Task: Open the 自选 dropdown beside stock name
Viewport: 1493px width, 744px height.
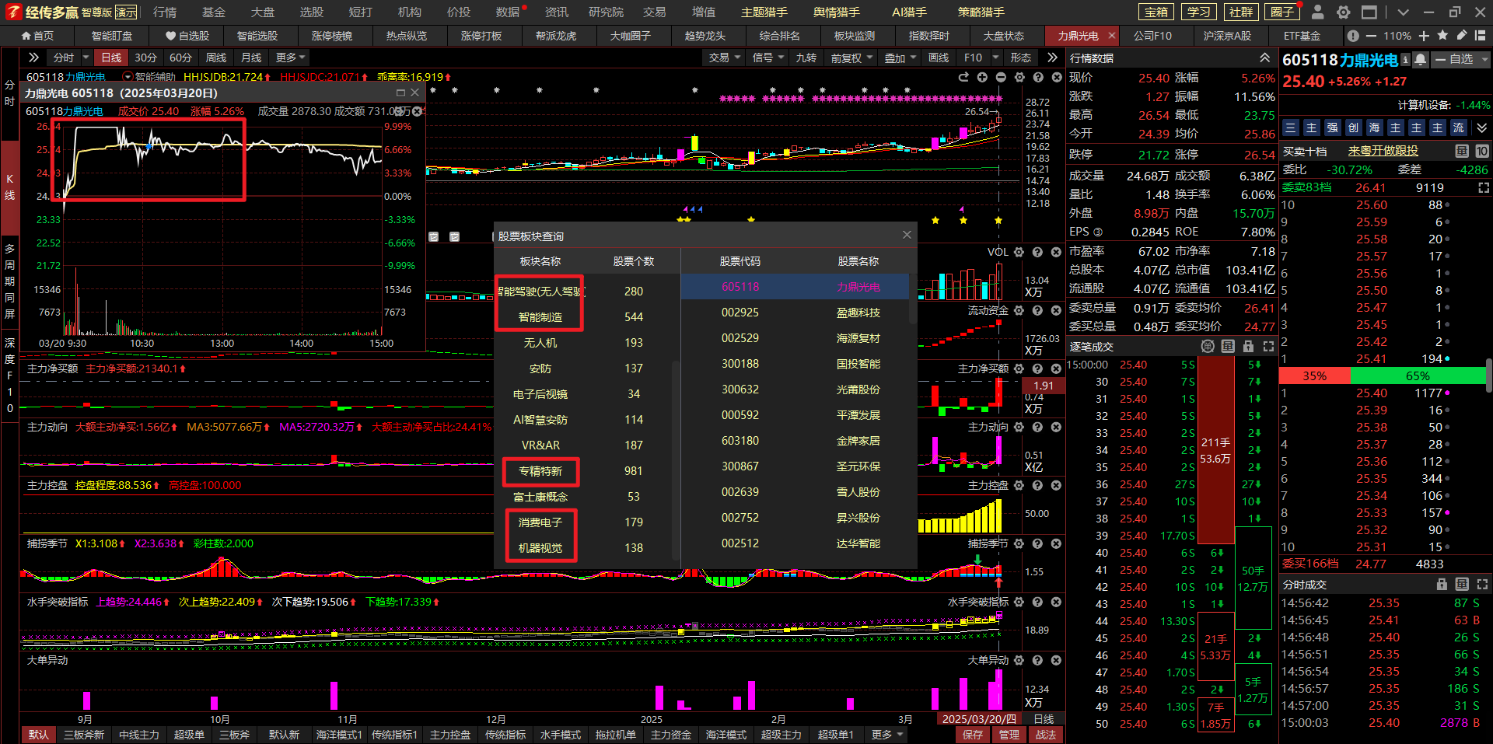Action: coord(1484,59)
